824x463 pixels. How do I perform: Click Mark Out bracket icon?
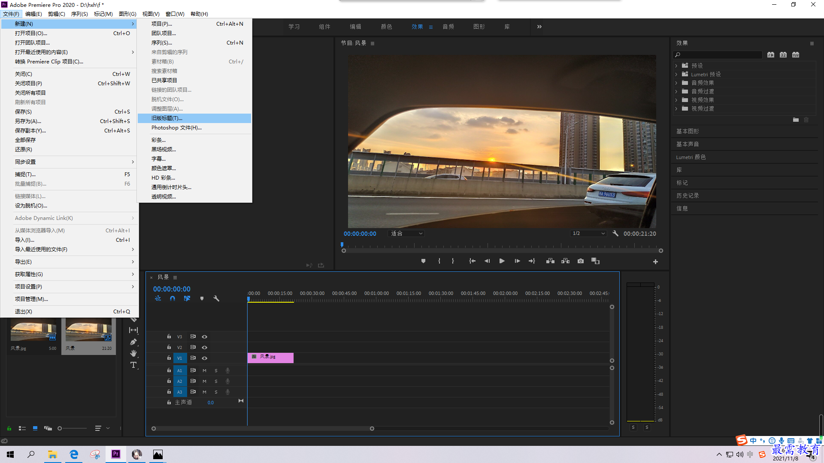(x=453, y=261)
